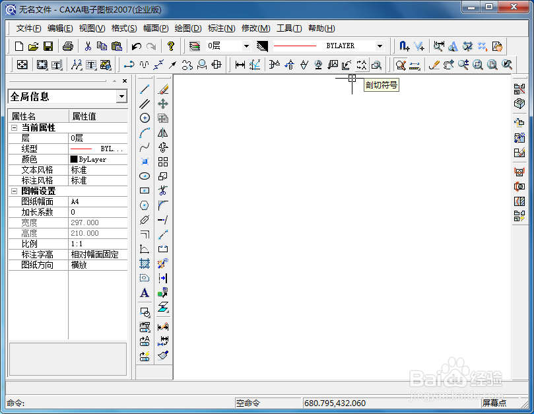The height and width of the screenshot is (414, 534).
Task: Open the 0层 layer dropdown
Action: [x=246, y=46]
